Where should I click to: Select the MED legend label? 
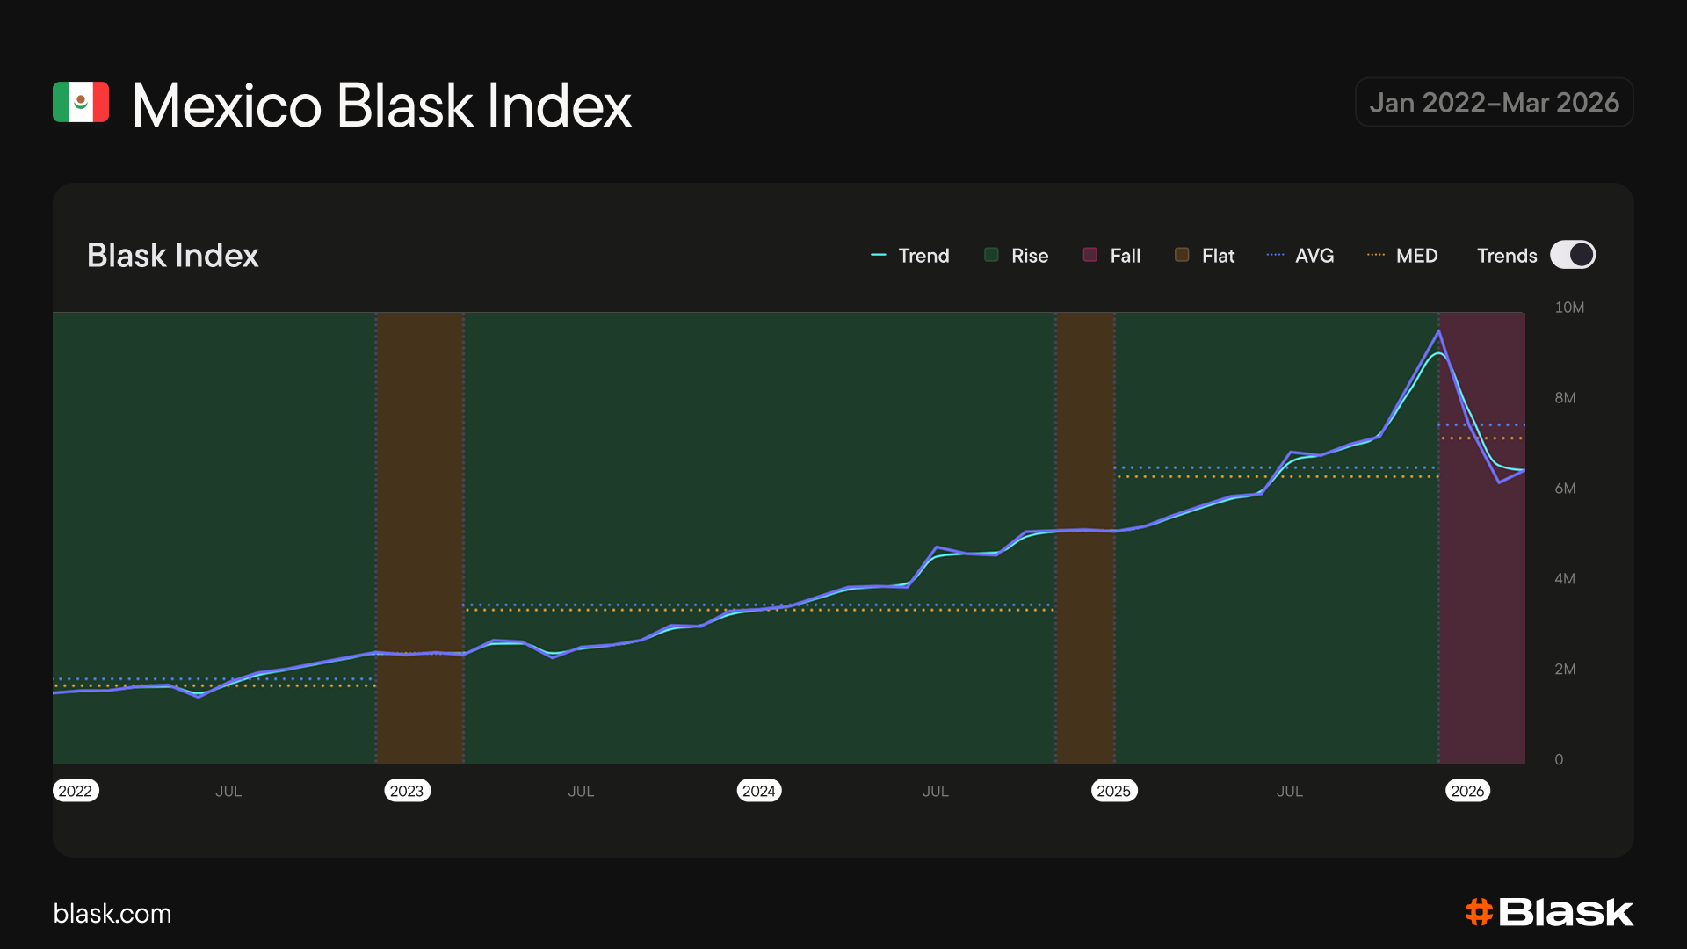[x=1416, y=256]
